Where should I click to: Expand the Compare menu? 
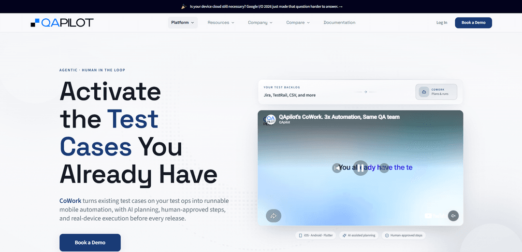pos(298,23)
